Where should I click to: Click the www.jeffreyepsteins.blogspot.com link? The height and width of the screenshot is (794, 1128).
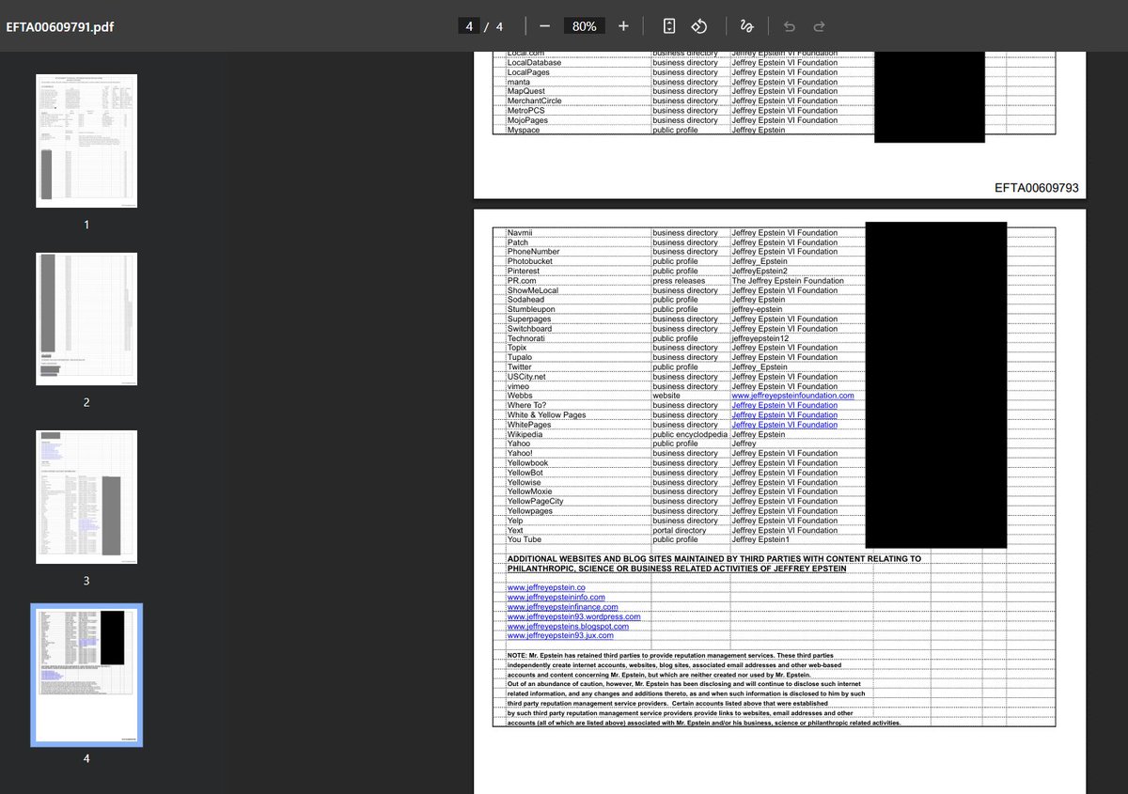pos(568,626)
